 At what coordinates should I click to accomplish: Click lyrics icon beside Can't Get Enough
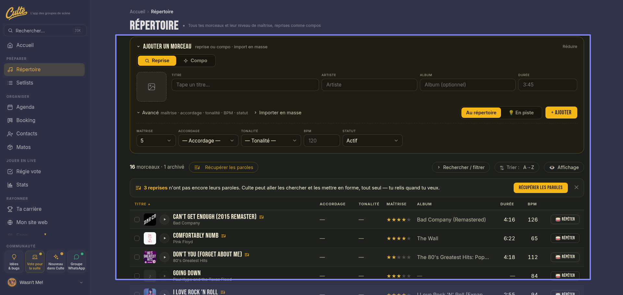(262, 217)
